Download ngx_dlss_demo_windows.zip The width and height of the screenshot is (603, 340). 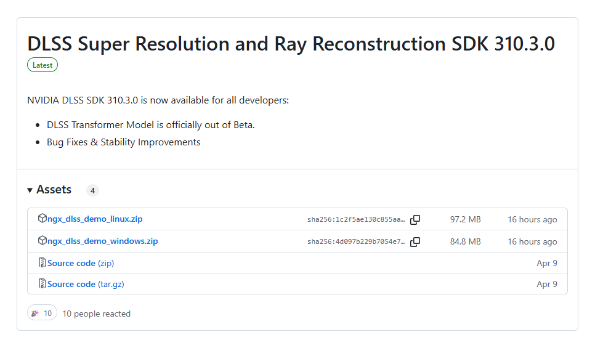click(102, 241)
